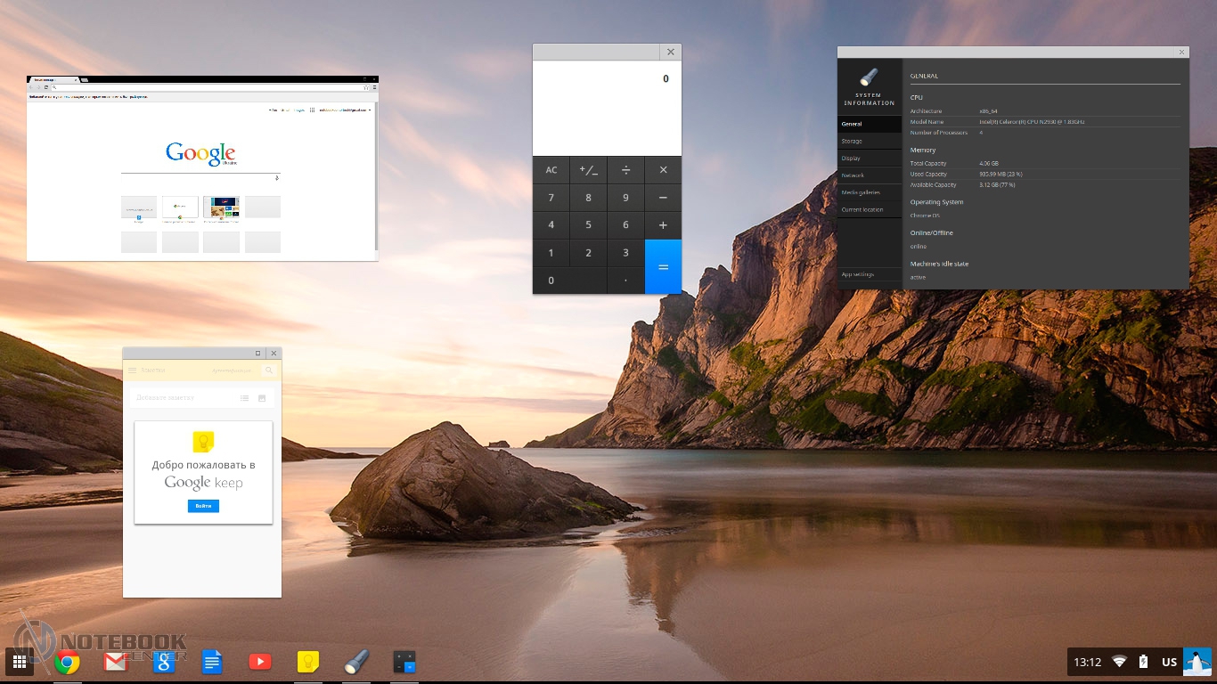Select the Network section in System Information
The height and width of the screenshot is (684, 1217).
pyautogui.click(x=853, y=175)
